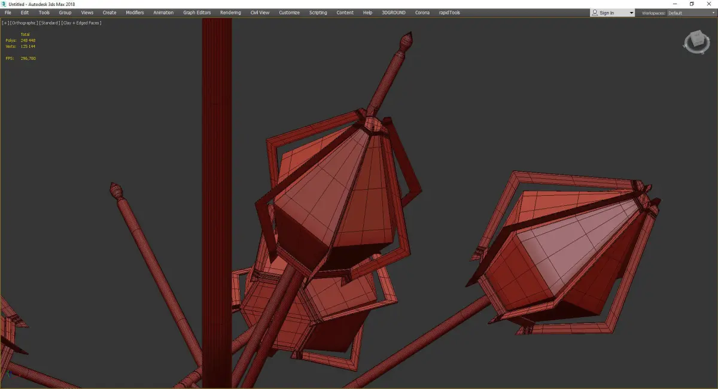Screen dimensions: 718x389
Task: Open the Standard viewport shading quality menu
Action: tap(50, 23)
